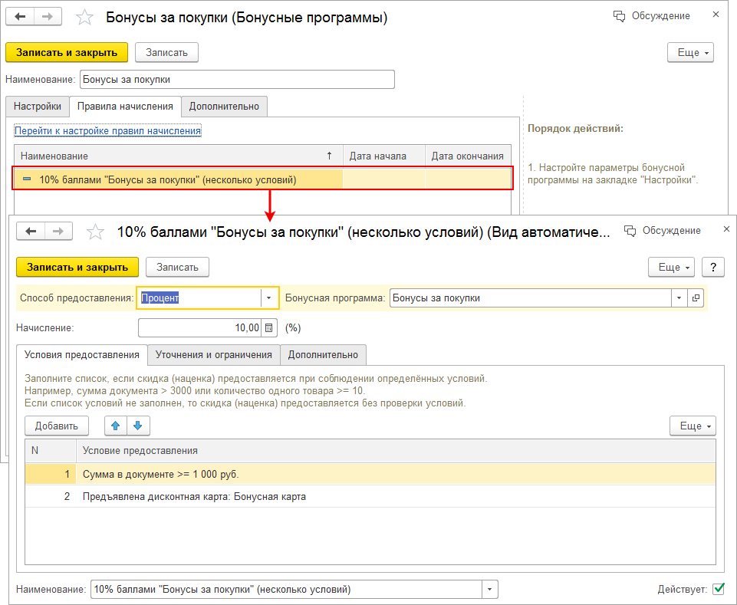737x605 pixels.
Task: Expand the Бонусная программа dropdown list
Action: (678, 298)
